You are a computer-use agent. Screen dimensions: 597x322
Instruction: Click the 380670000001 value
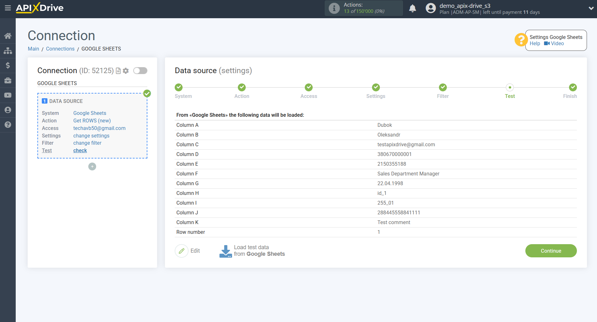[394, 154]
